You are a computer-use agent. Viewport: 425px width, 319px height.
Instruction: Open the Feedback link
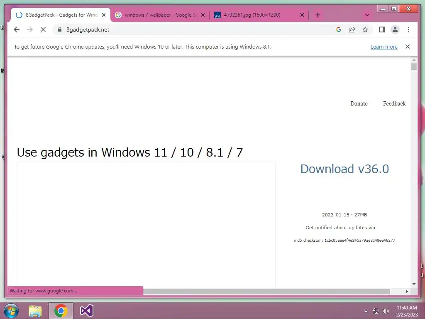(x=394, y=103)
